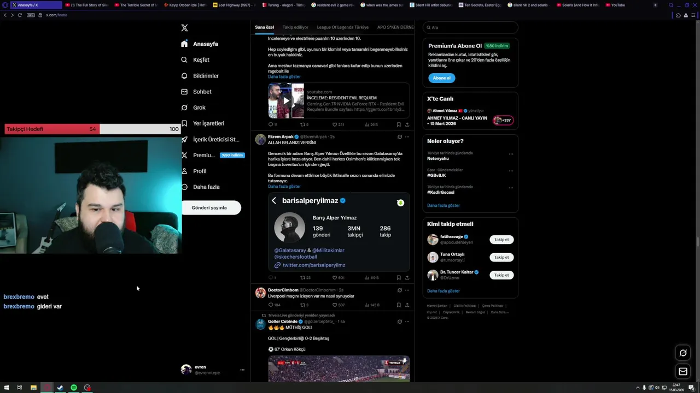700x393 pixels.
Task: Click Daha fazla göster under Neler oluyor
Action: pos(444,206)
